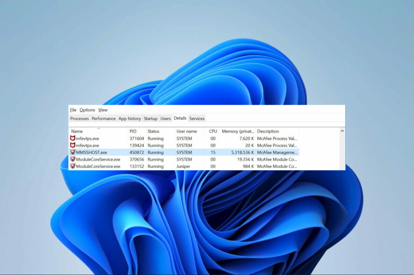Screen dimensions: 414x275
Task: Sort by the Description column header
Action: click(x=277, y=131)
